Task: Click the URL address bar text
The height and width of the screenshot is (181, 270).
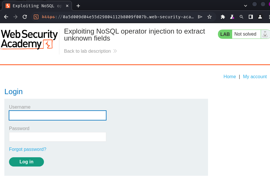Action: click(x=118, y=17)
